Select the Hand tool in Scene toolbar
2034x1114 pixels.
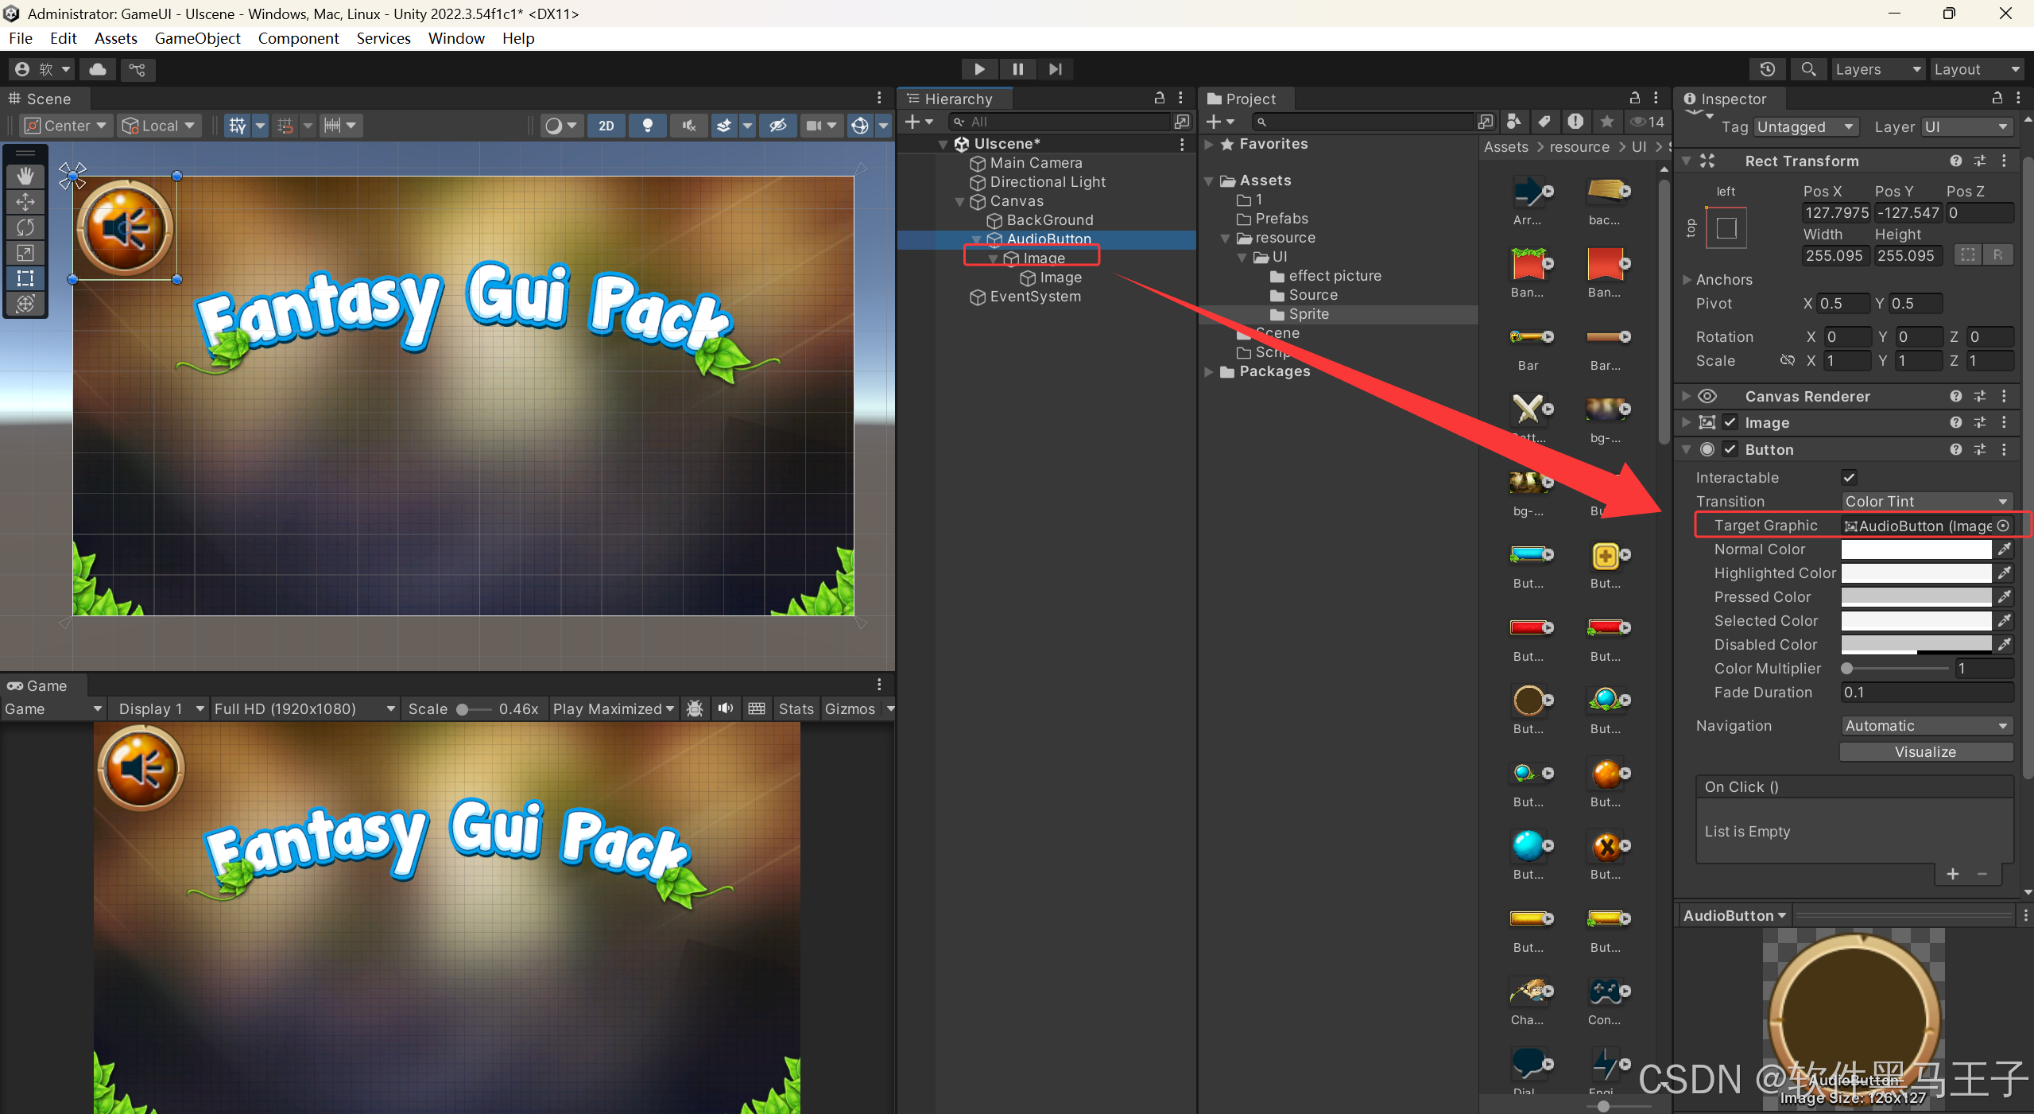[x=25, y=176]
